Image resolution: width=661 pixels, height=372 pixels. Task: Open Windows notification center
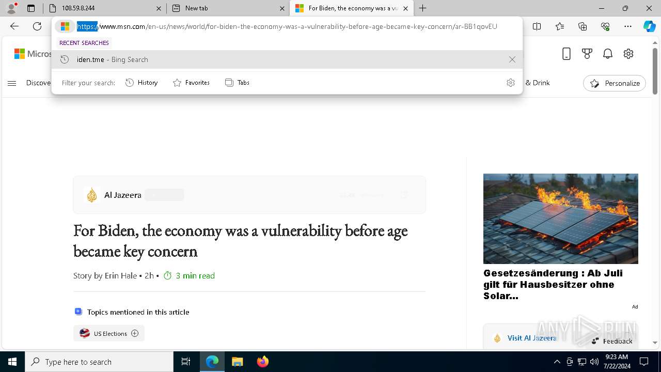[644, 362]
